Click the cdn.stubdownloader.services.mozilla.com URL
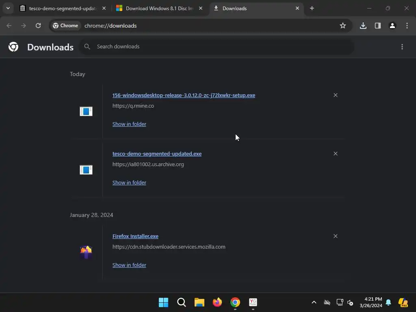Image resolution: width=416 pixels, height=312 pixels. point(169,247)
